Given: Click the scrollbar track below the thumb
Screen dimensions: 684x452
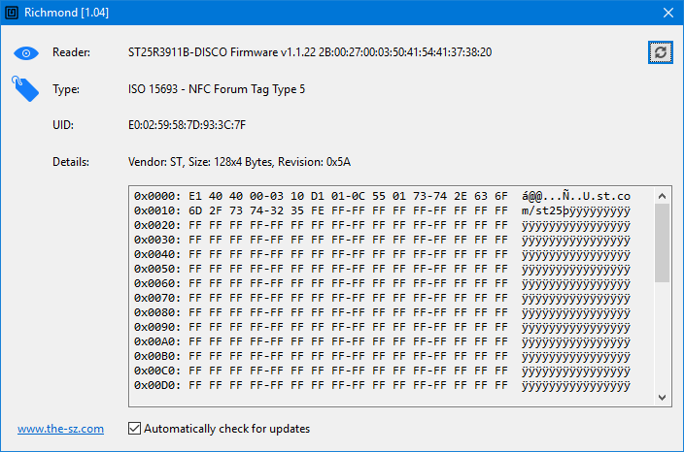Looking at the screenshot, I should click(662, 337).
